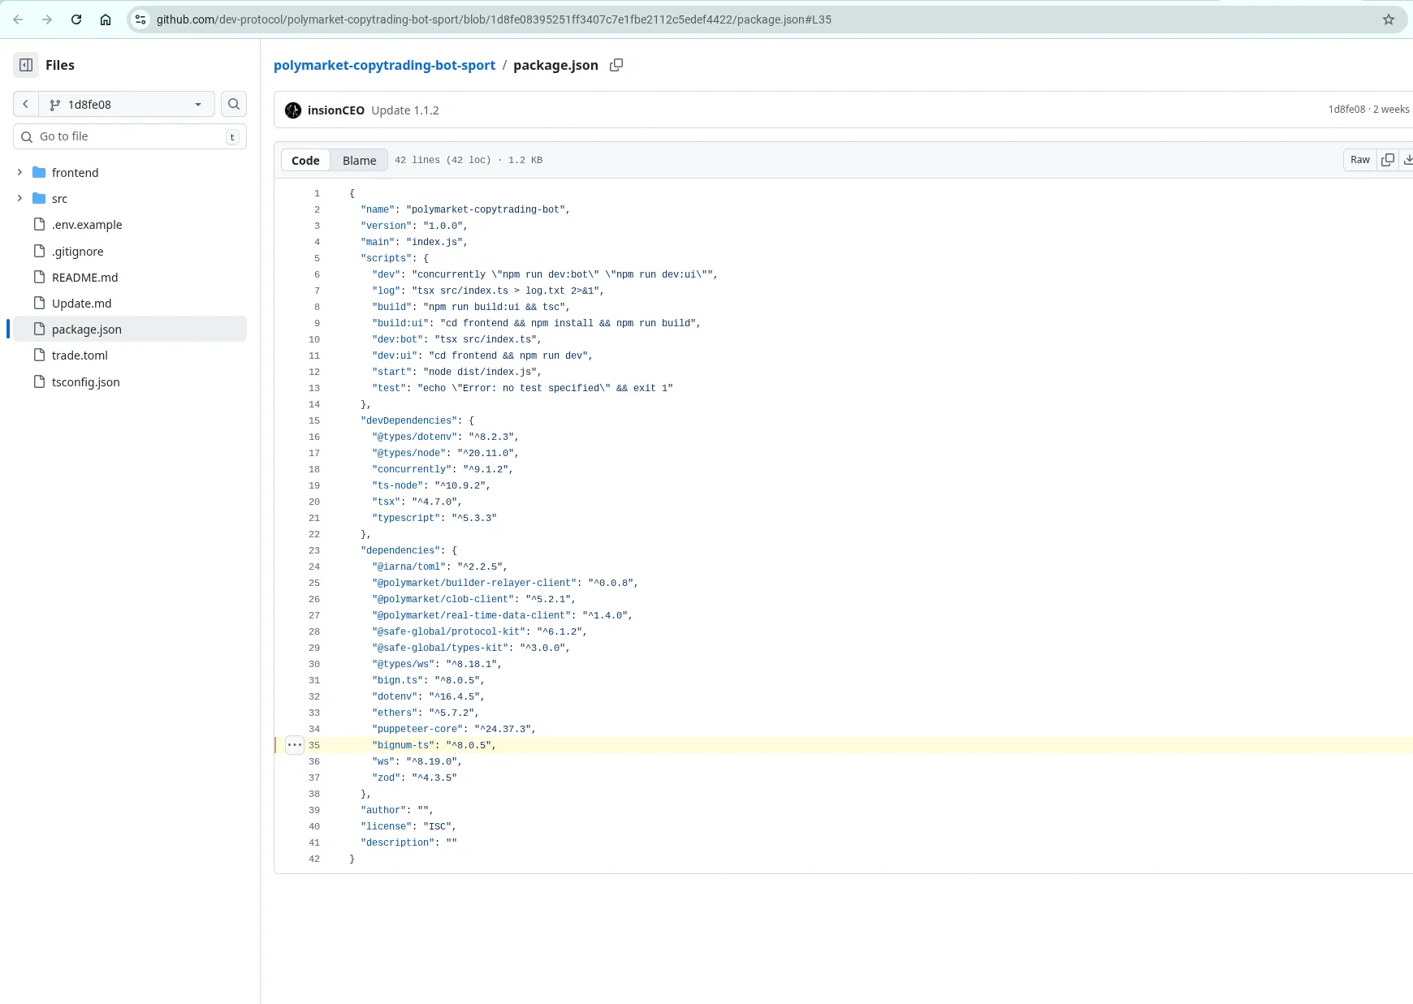Navigate back using the browser arrow
Viewport: 1413px width, 1004px height.
coord(18,19)
